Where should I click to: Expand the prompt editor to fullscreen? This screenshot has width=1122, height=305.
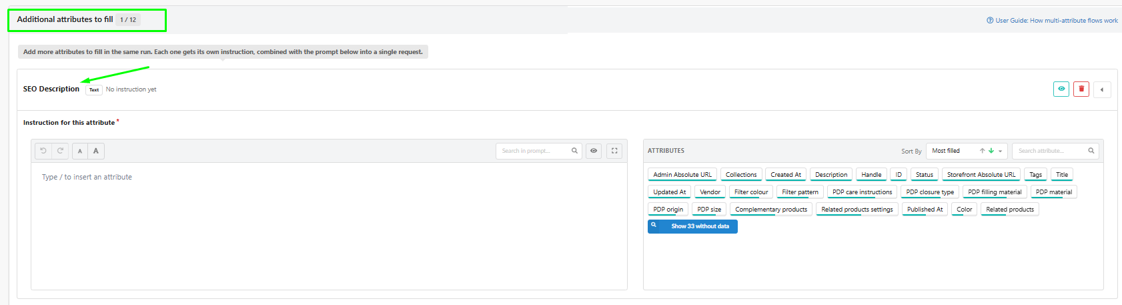click(x=614, y=151)
